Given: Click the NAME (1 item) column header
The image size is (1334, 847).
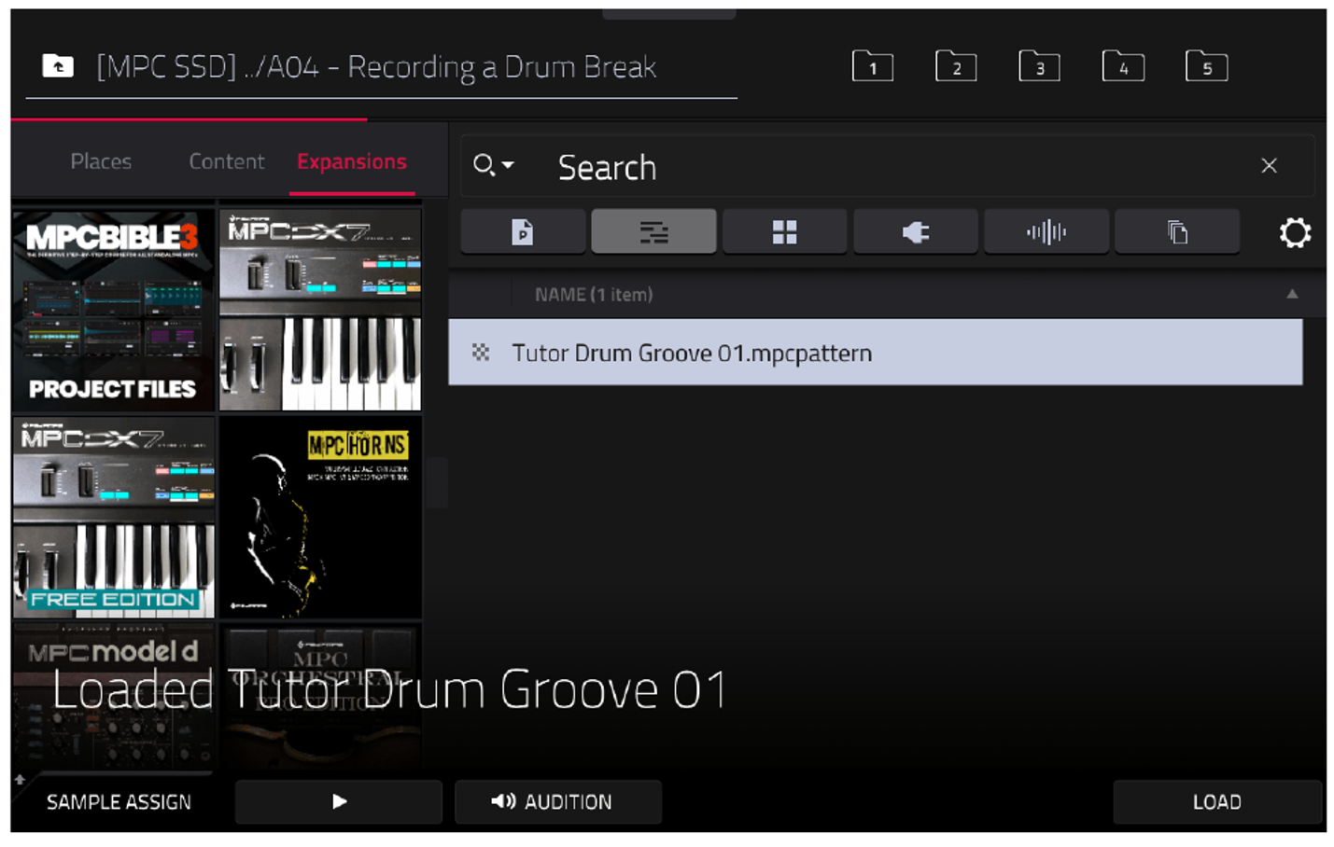Looking at the screenshot, I should point(594,295).
